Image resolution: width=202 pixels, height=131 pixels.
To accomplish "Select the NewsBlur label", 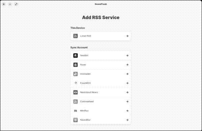I will coord(85,120).
